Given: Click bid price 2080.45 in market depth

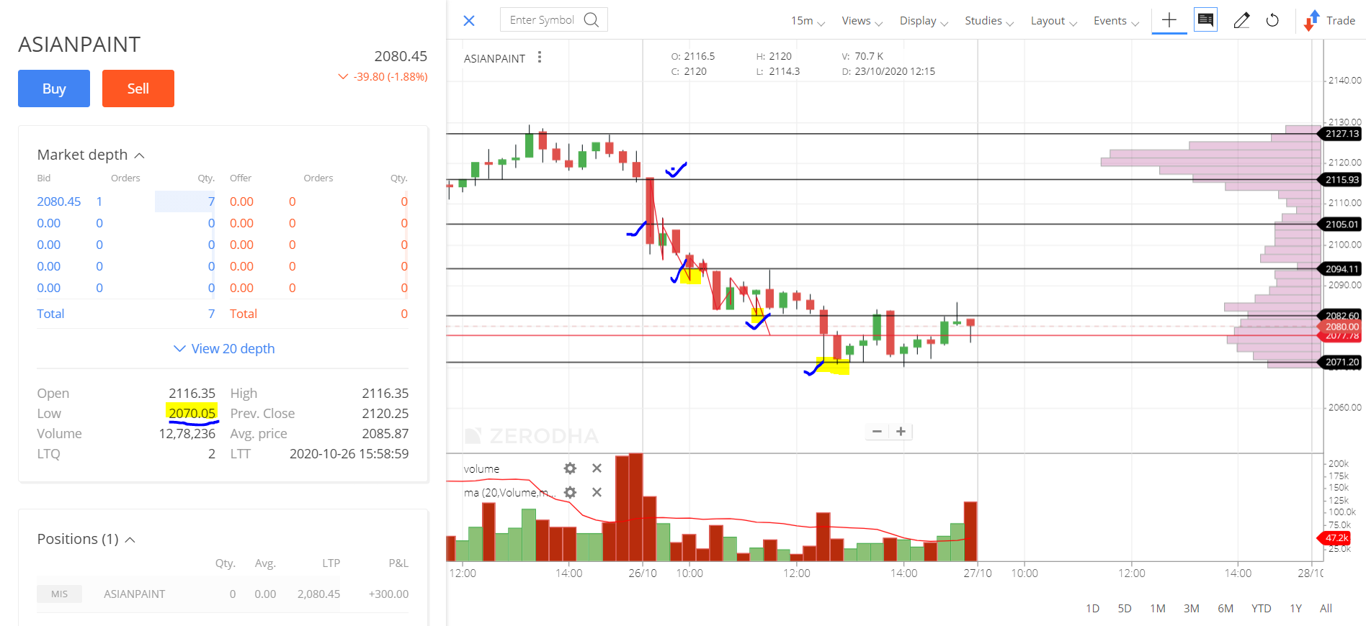Looking at the screenshot, I should (59, 202).
